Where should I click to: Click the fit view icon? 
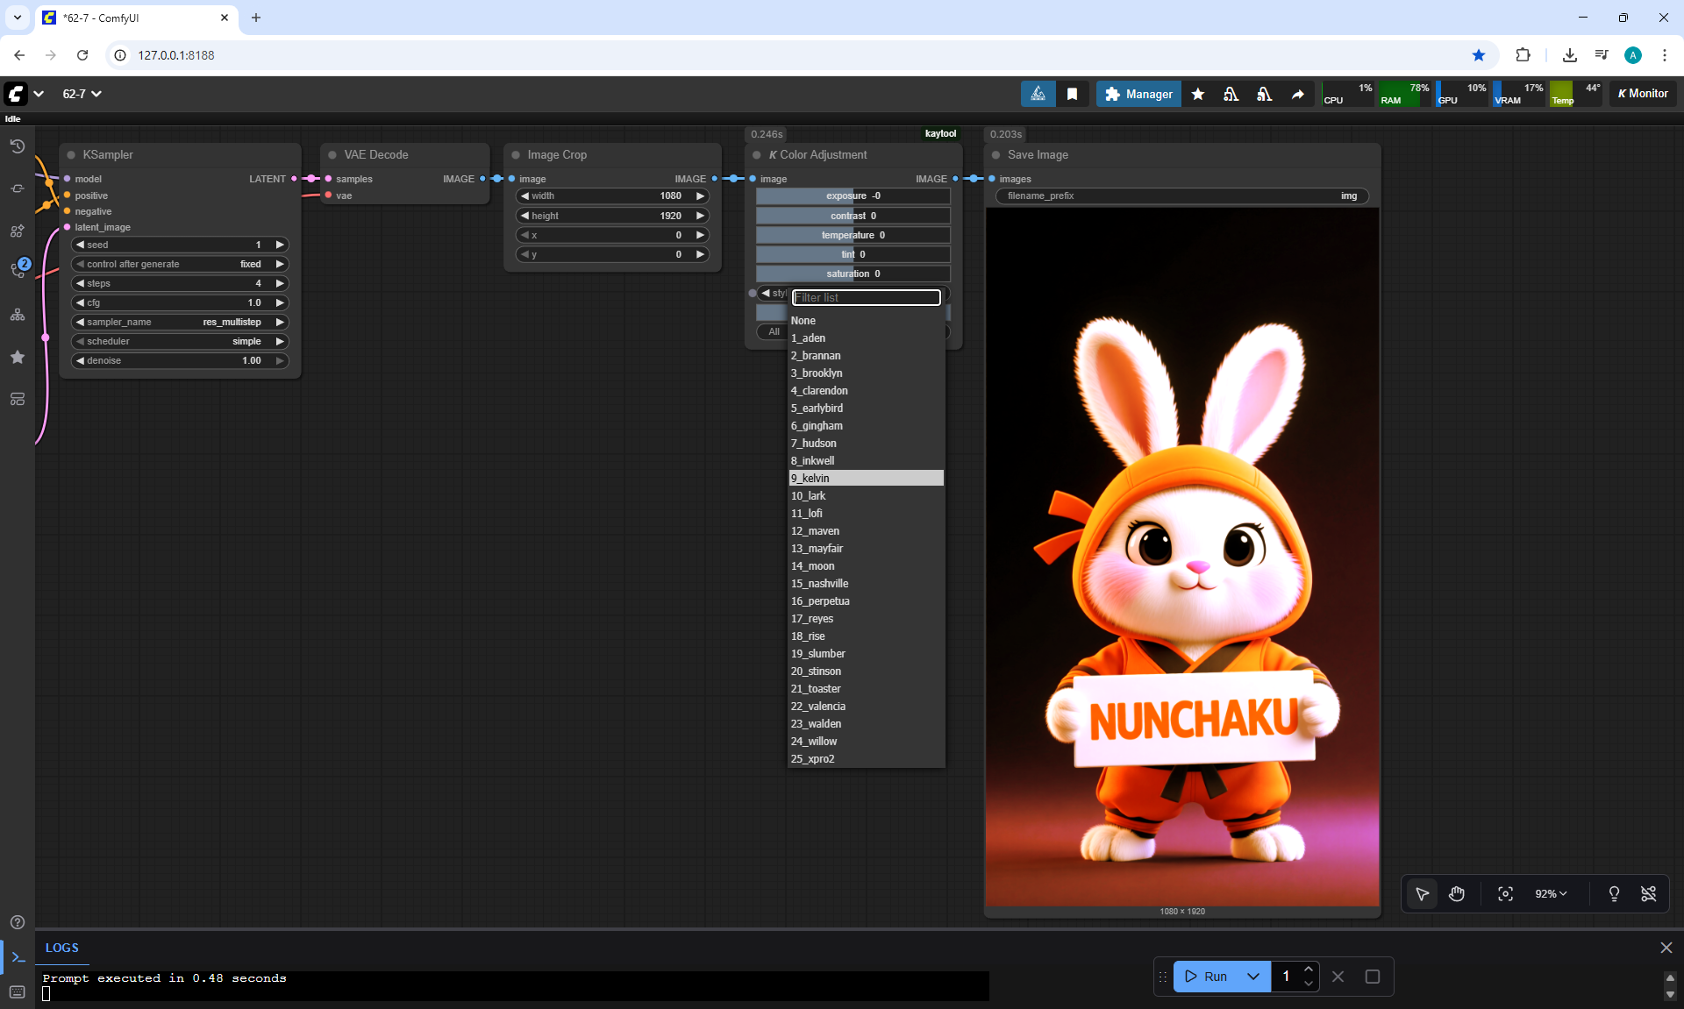point(1505,893)
